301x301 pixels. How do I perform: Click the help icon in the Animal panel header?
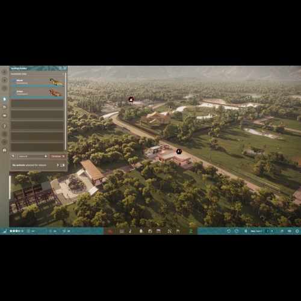pos(60,68)
